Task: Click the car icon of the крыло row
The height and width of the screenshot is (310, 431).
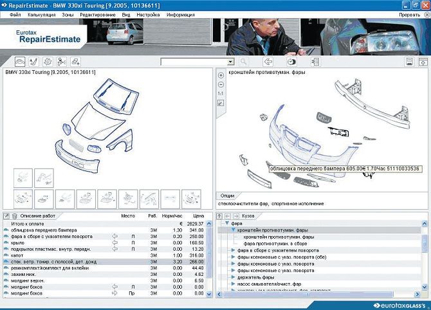Action: [6, 242]
